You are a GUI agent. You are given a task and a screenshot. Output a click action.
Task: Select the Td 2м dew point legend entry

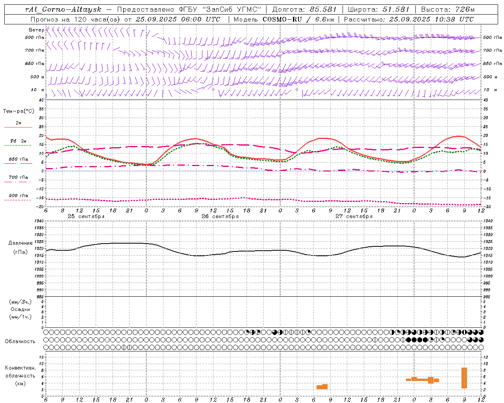pos(19,141)
